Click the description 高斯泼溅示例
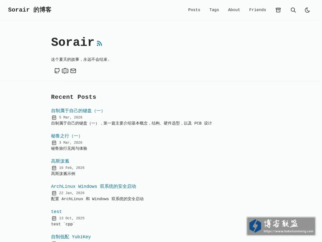Screen dimensions: 322x242 [63, 174]
